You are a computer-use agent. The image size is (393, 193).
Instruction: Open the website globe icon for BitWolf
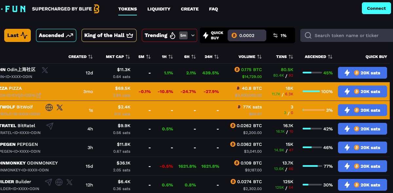tap(49, 107)
